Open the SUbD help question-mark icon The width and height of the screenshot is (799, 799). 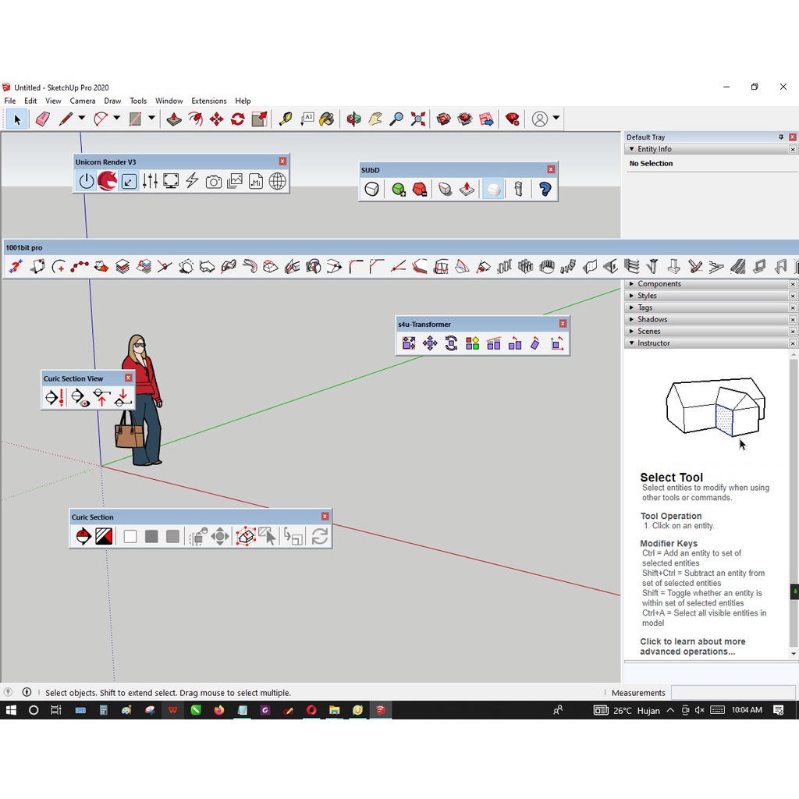click(545, 190)
